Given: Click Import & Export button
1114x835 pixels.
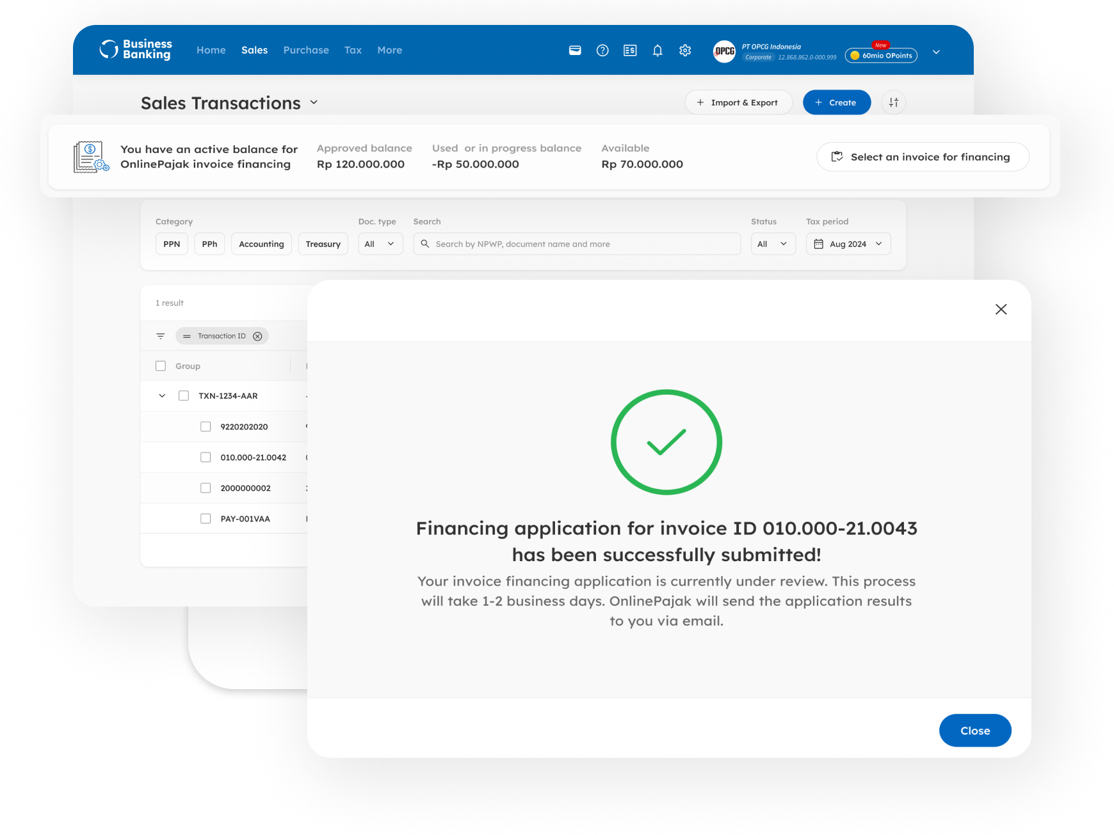Looking at the screenshot, I should point(738,102).
